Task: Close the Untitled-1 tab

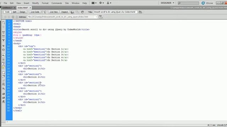Action: (x=15, y=8)
